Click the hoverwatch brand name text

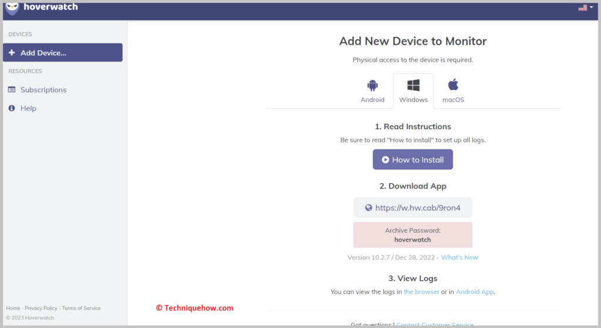[x=50, y=7]
